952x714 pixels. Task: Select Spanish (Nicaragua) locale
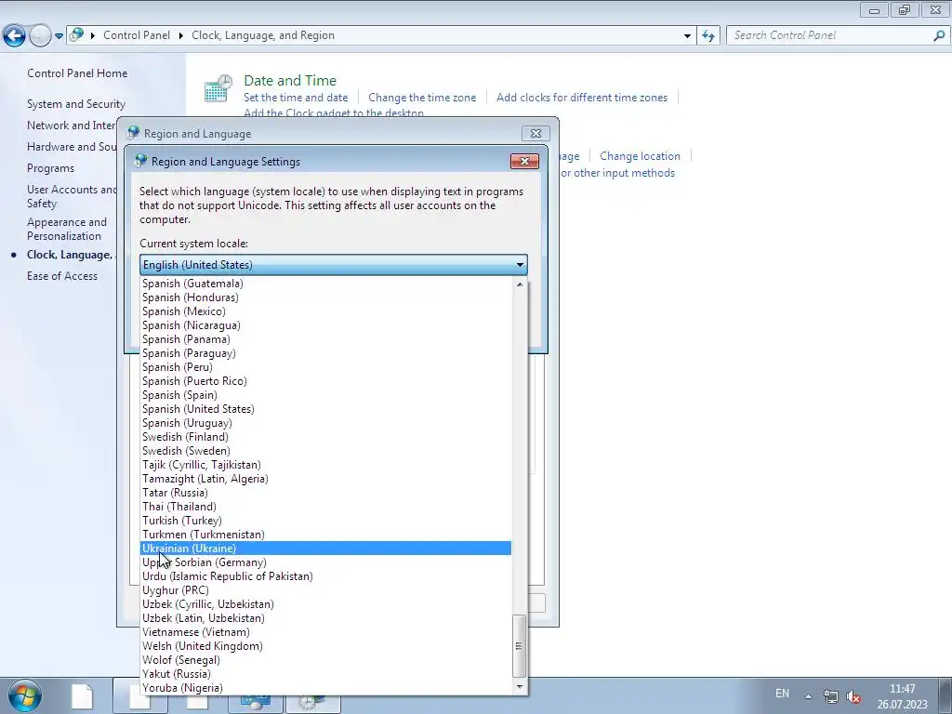click(x=326, y=325)
